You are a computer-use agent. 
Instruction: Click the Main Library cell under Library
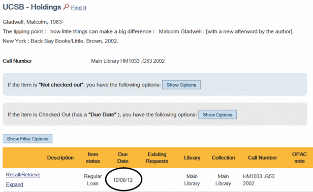coord(192,180)
